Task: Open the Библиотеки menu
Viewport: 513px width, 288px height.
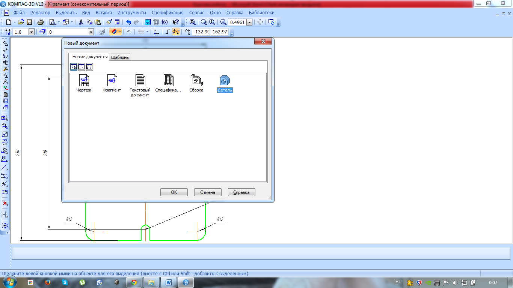Action: 262,12
